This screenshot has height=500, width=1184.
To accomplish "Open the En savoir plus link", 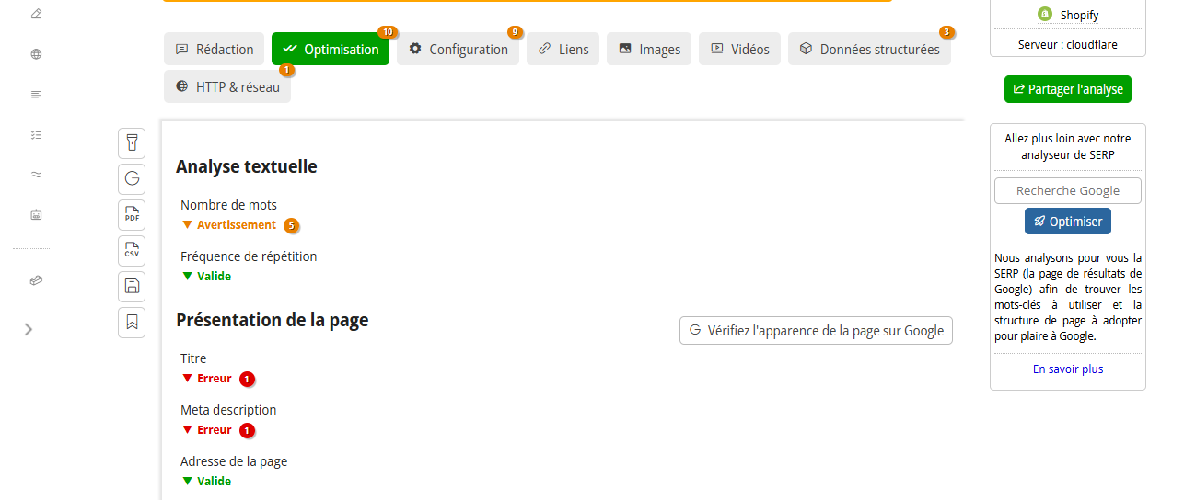I will [1068, 369].
